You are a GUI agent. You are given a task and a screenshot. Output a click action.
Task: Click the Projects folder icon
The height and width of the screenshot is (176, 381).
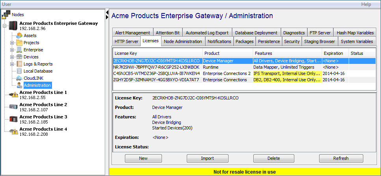tap(19, 43)
